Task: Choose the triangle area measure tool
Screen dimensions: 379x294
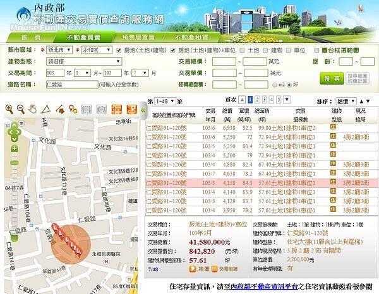Action: tap(45, 109)
